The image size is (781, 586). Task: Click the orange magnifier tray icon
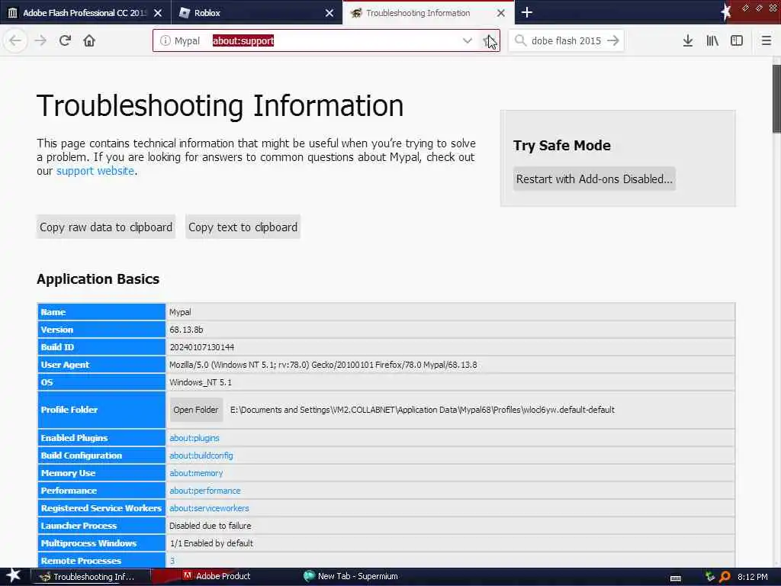tap(725, 577)
